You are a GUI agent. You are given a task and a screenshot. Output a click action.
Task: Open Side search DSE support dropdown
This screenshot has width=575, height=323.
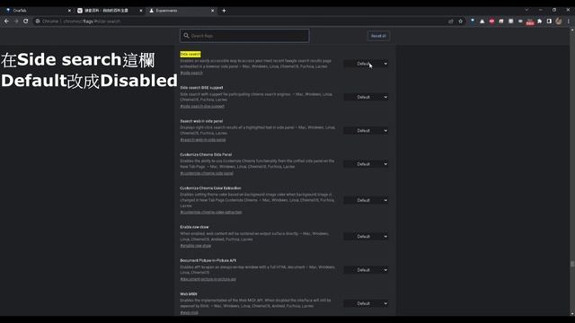[x=366, y=97]
